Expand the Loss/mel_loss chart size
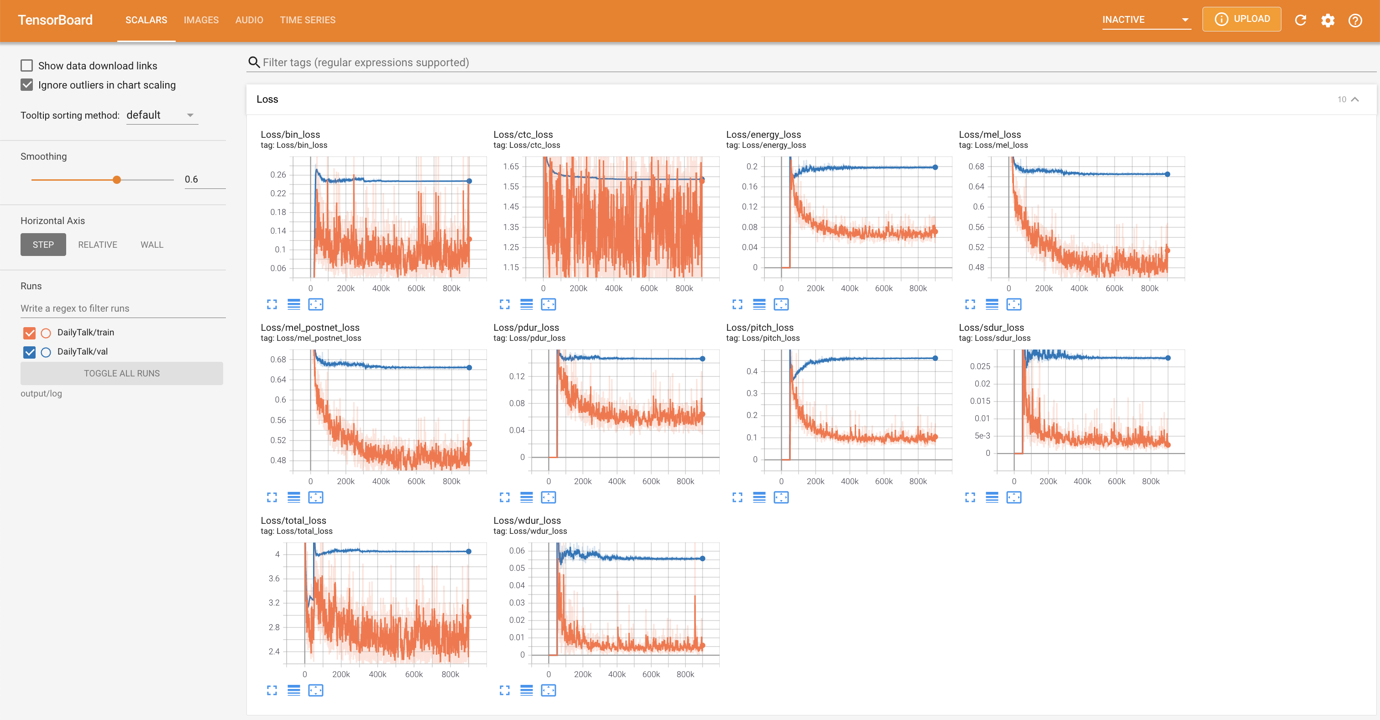Screen dimensions: 1380x720 coord(970,304)
